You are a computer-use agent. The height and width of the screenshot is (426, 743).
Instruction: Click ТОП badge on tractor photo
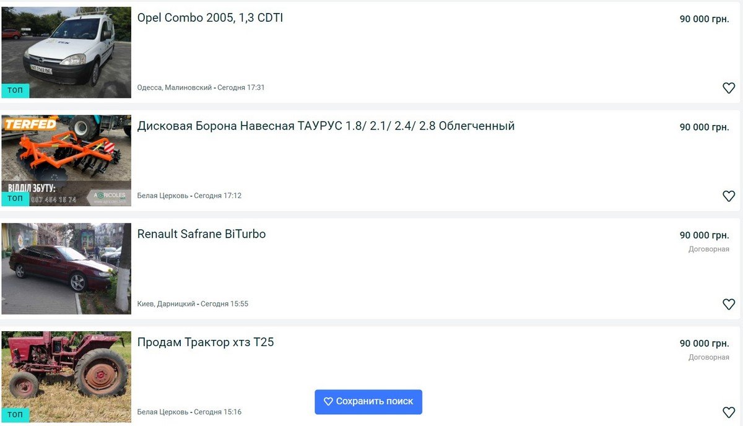tap(15, 415)
